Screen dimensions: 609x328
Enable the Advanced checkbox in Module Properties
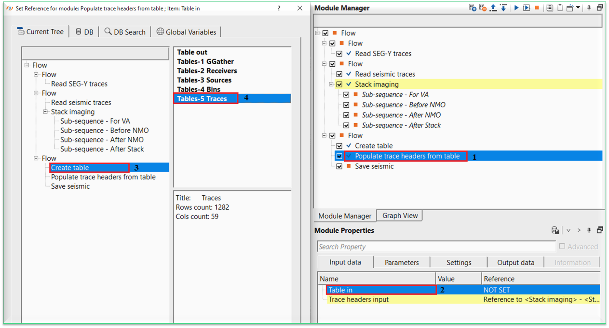click(562, 246)
